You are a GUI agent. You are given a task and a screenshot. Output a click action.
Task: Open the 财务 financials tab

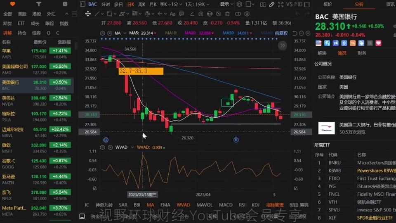362,53
